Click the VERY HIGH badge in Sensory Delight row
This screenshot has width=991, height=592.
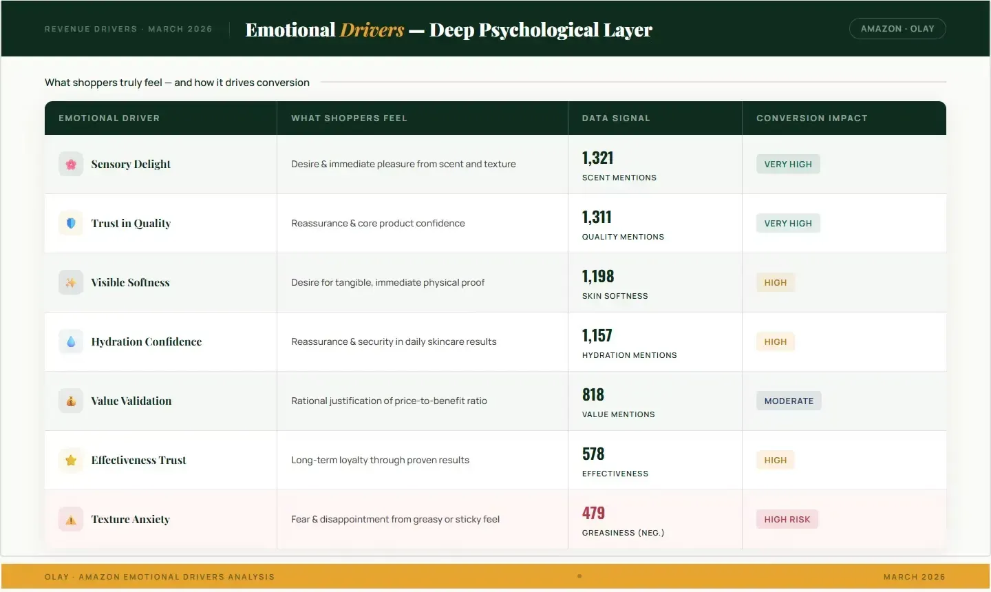point(788,165)
